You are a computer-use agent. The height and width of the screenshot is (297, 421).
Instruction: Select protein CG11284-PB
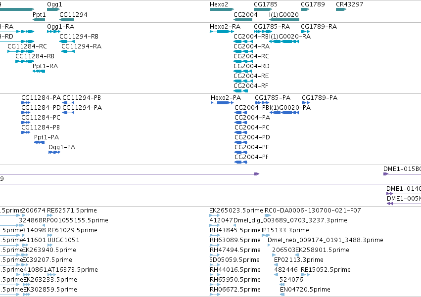point(26,132)
